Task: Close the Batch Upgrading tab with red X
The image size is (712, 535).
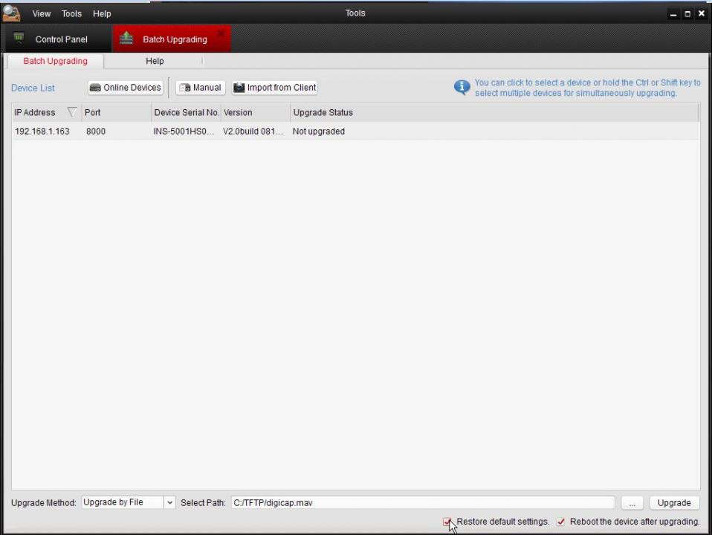Action: 221,34
